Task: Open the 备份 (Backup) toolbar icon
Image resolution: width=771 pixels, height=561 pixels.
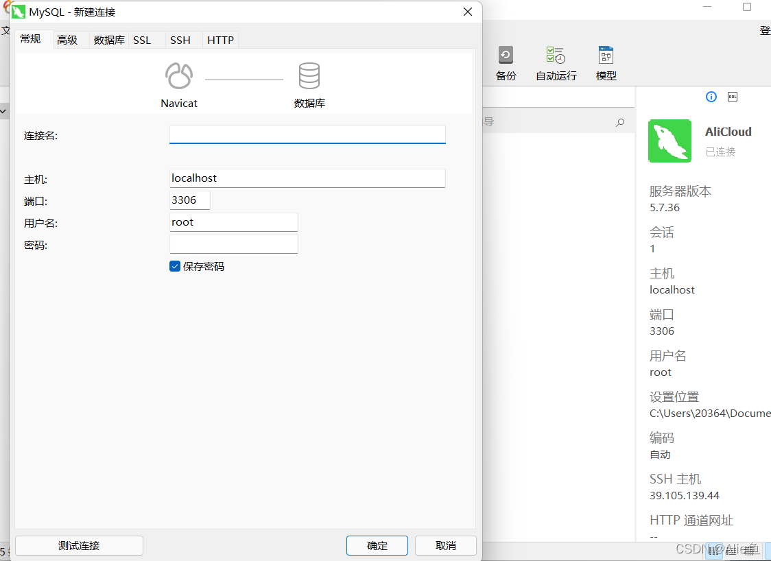Action: [506, 63]
